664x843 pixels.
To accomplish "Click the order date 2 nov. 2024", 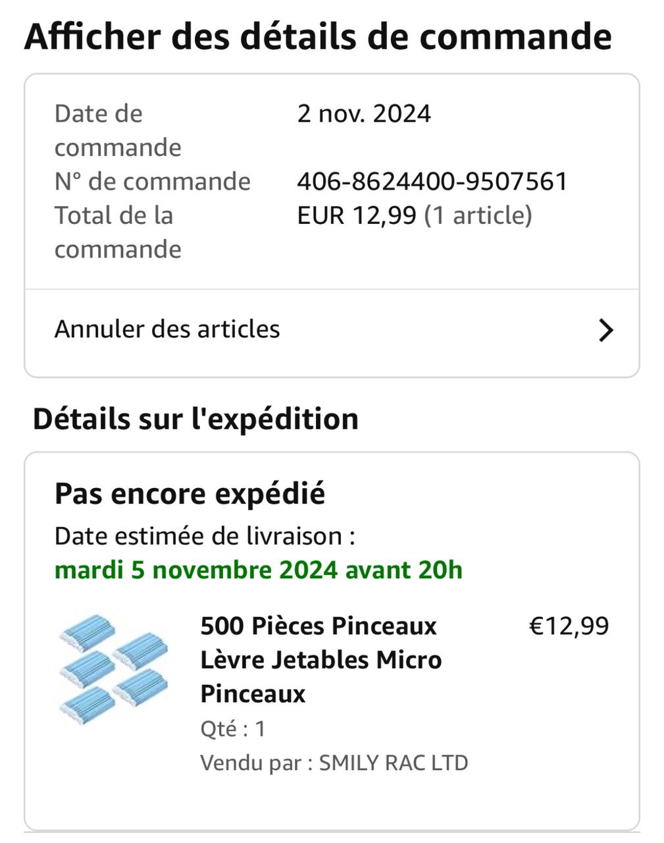I will 364,114.
